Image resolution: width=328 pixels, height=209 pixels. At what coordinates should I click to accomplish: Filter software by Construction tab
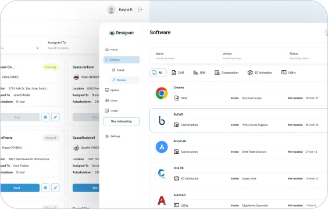coord(227,73)
